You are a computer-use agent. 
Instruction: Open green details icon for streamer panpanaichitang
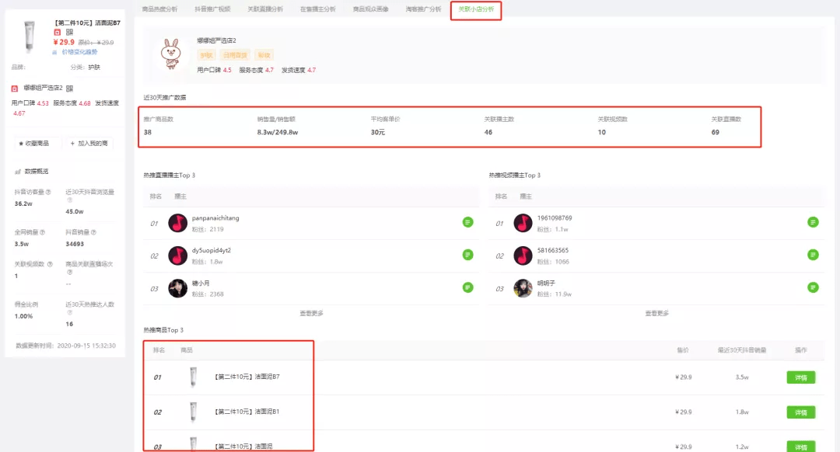[467, 222]
